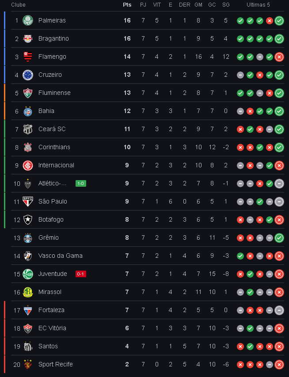Screen dimensions: 289x377
Task: Click the Palmeiras club crest icon
Action: point(28,20)
